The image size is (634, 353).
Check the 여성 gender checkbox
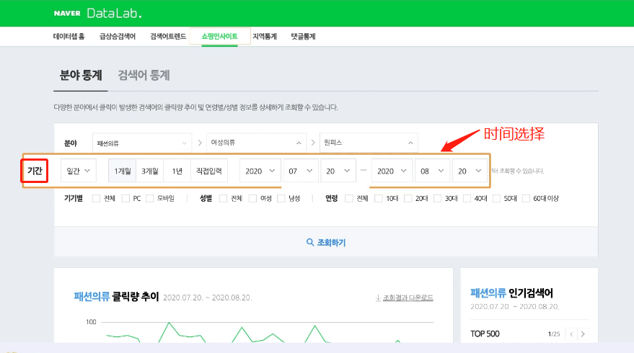[252, 198]
